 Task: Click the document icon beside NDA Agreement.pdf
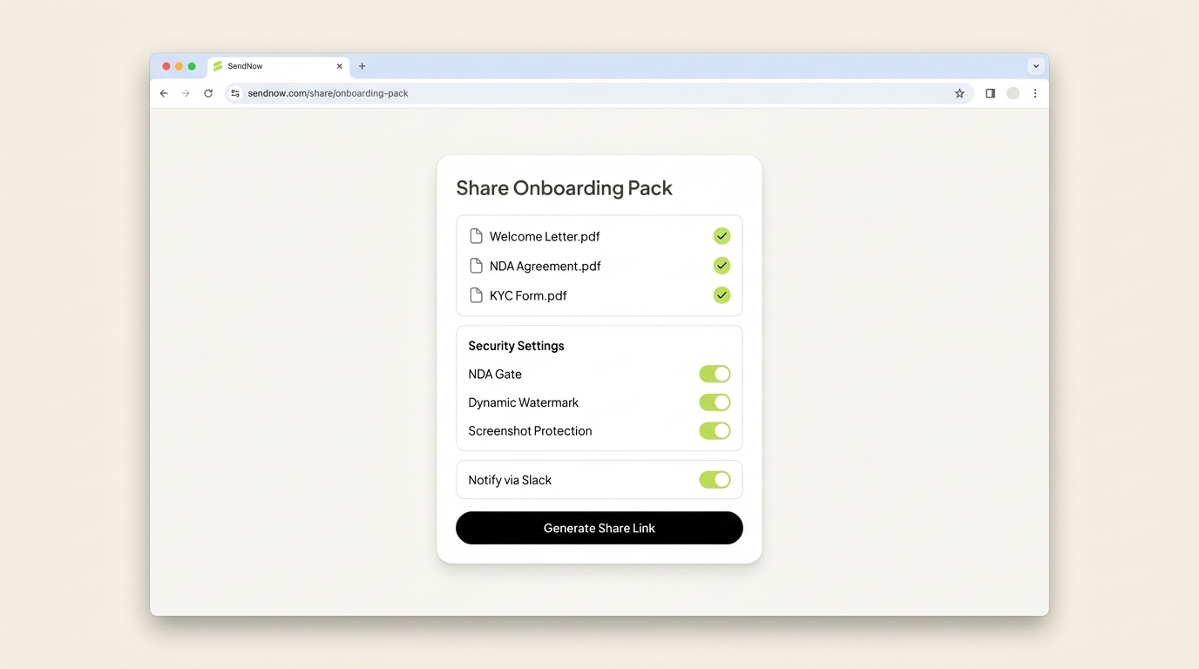(476, 265)
